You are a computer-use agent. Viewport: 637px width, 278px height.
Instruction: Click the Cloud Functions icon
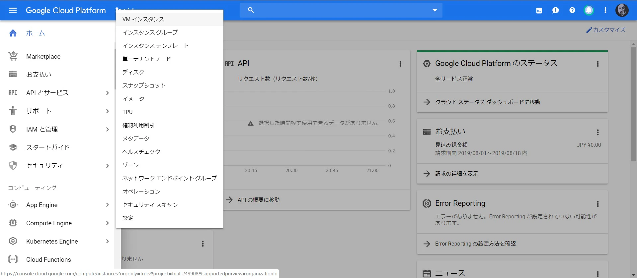coord(13,259)
